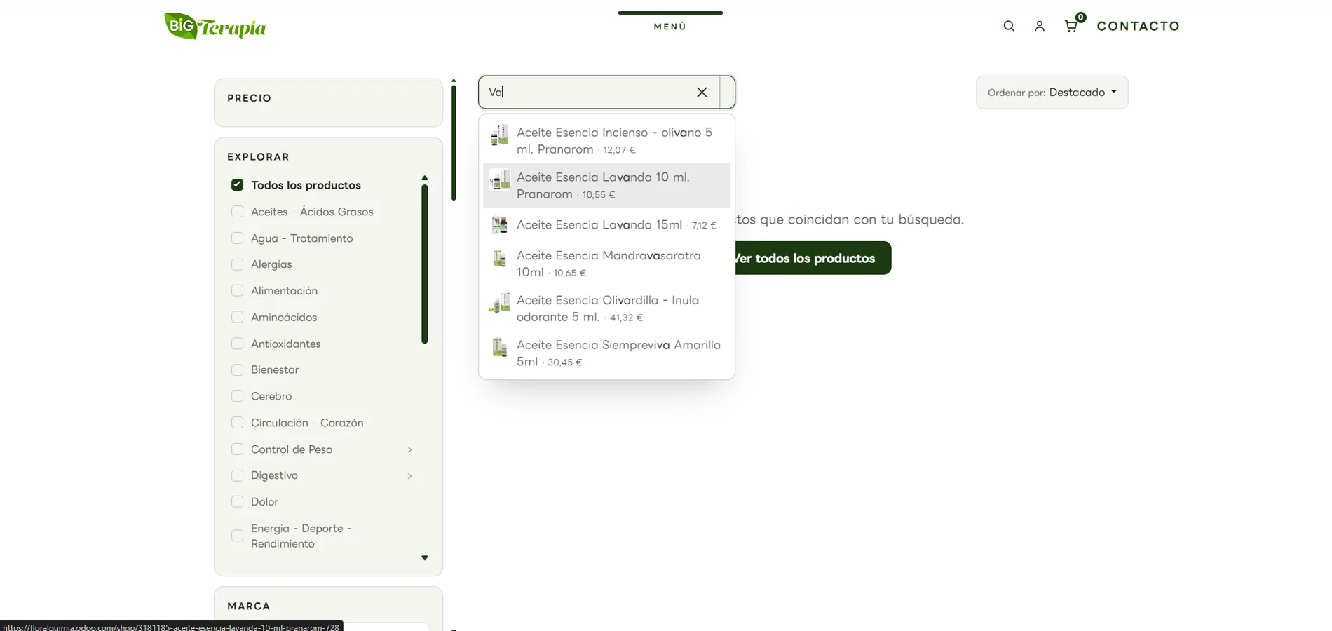Check Circulación - Corazón category

point(237,423)
